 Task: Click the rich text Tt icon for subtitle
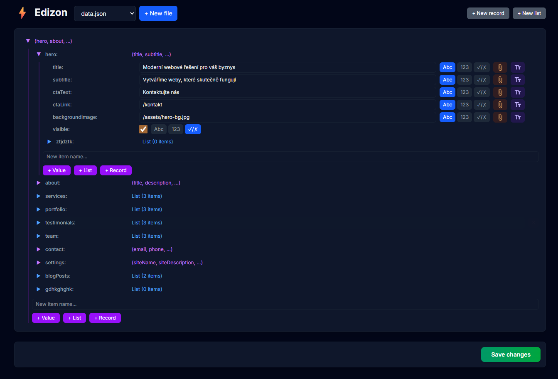tap(518, 80)
